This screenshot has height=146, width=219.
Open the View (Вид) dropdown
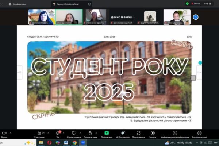point(207,4)
